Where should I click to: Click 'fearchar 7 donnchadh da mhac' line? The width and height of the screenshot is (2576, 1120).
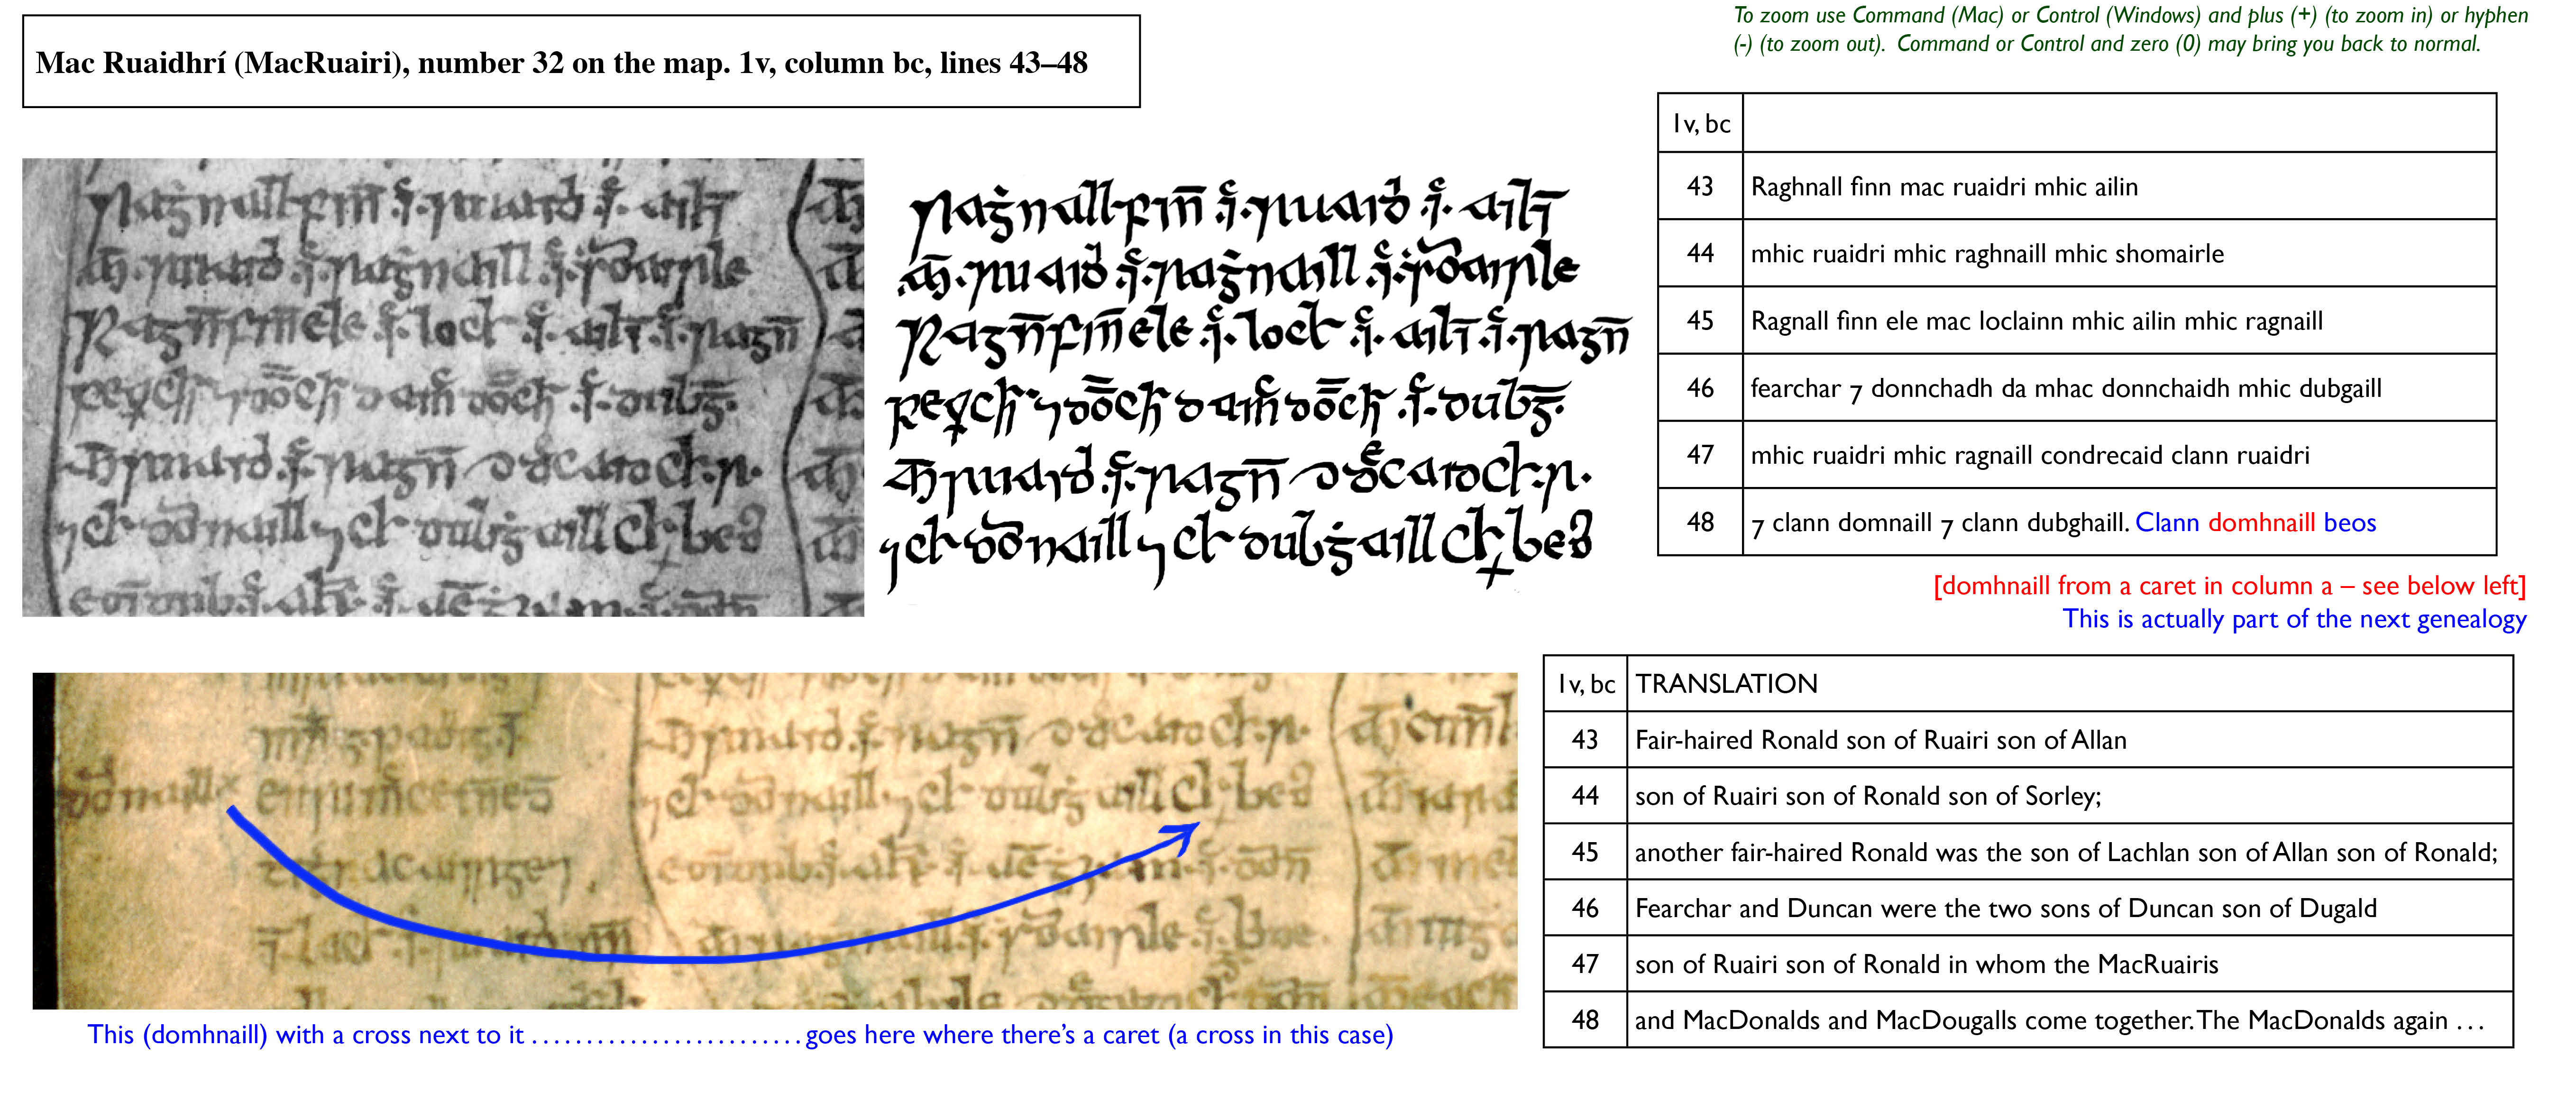pos(2066,388)
